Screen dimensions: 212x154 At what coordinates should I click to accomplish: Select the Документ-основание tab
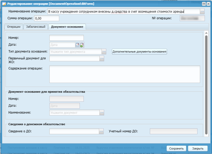[67, 27]
